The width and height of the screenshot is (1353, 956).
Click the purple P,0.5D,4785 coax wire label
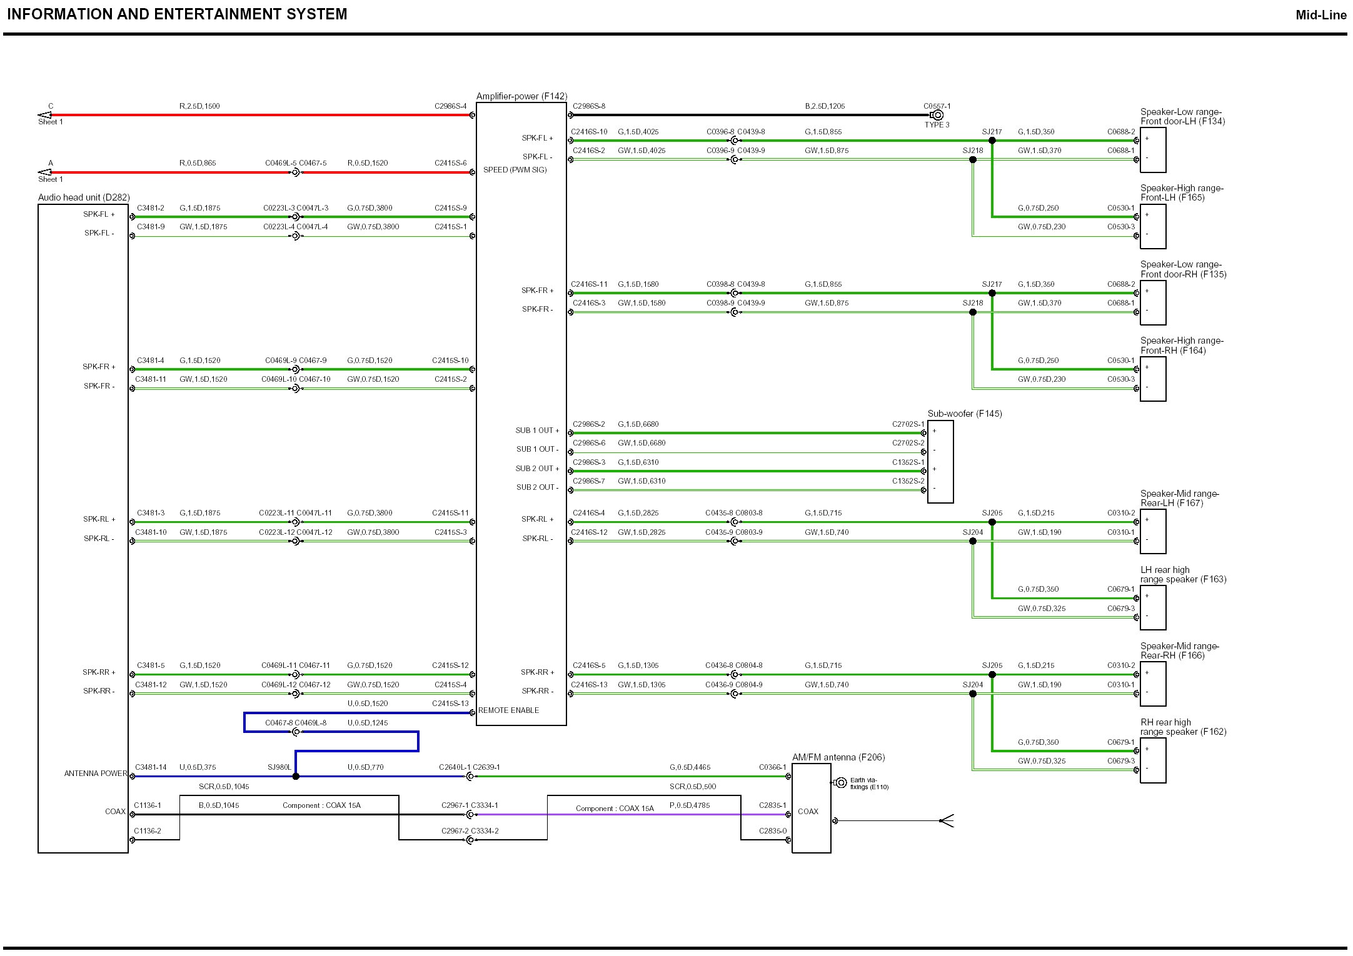(x=689, y=805)
